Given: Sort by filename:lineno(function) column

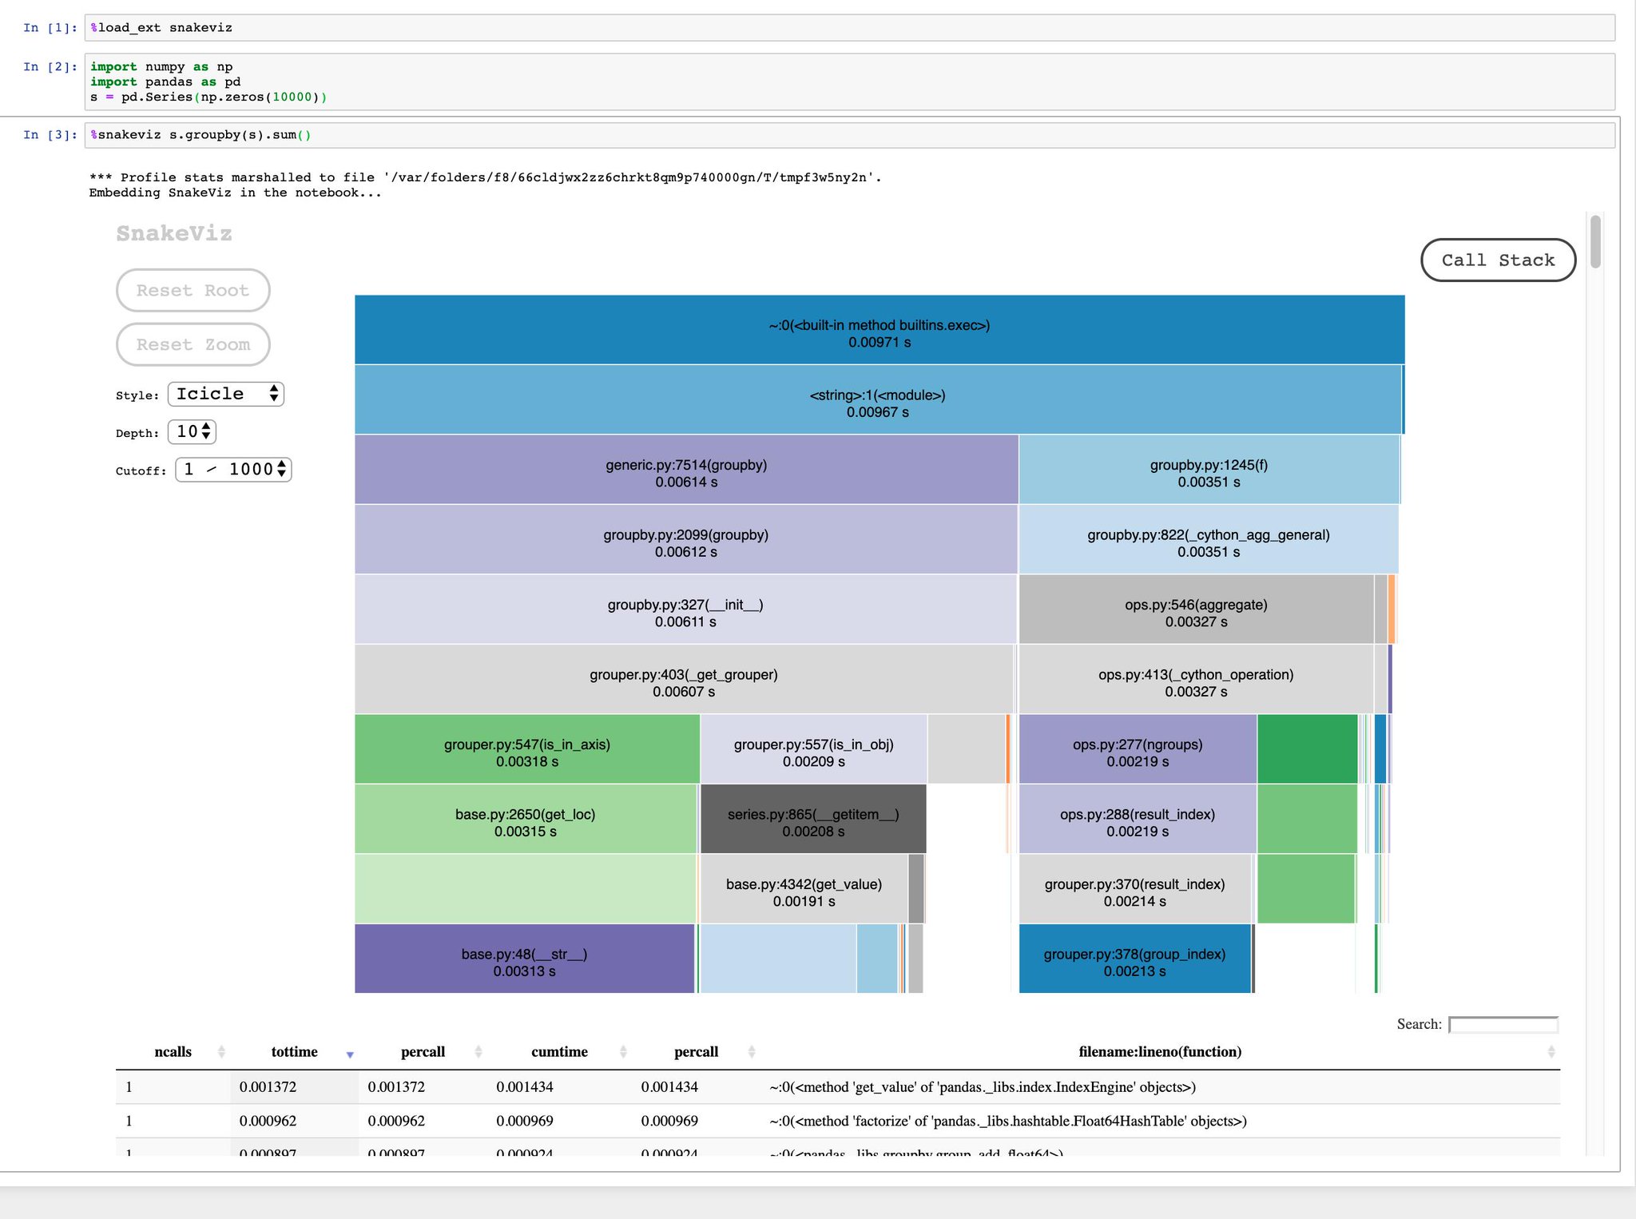Looking at the screenshot, I should point(1160,1052).
